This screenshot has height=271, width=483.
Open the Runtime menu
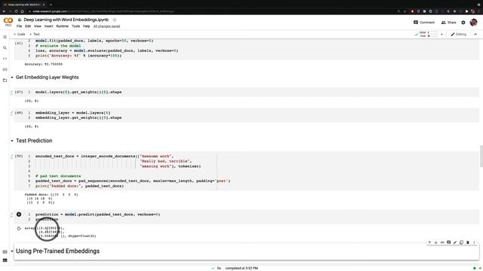pyautogui.click(x=62, y=26)
